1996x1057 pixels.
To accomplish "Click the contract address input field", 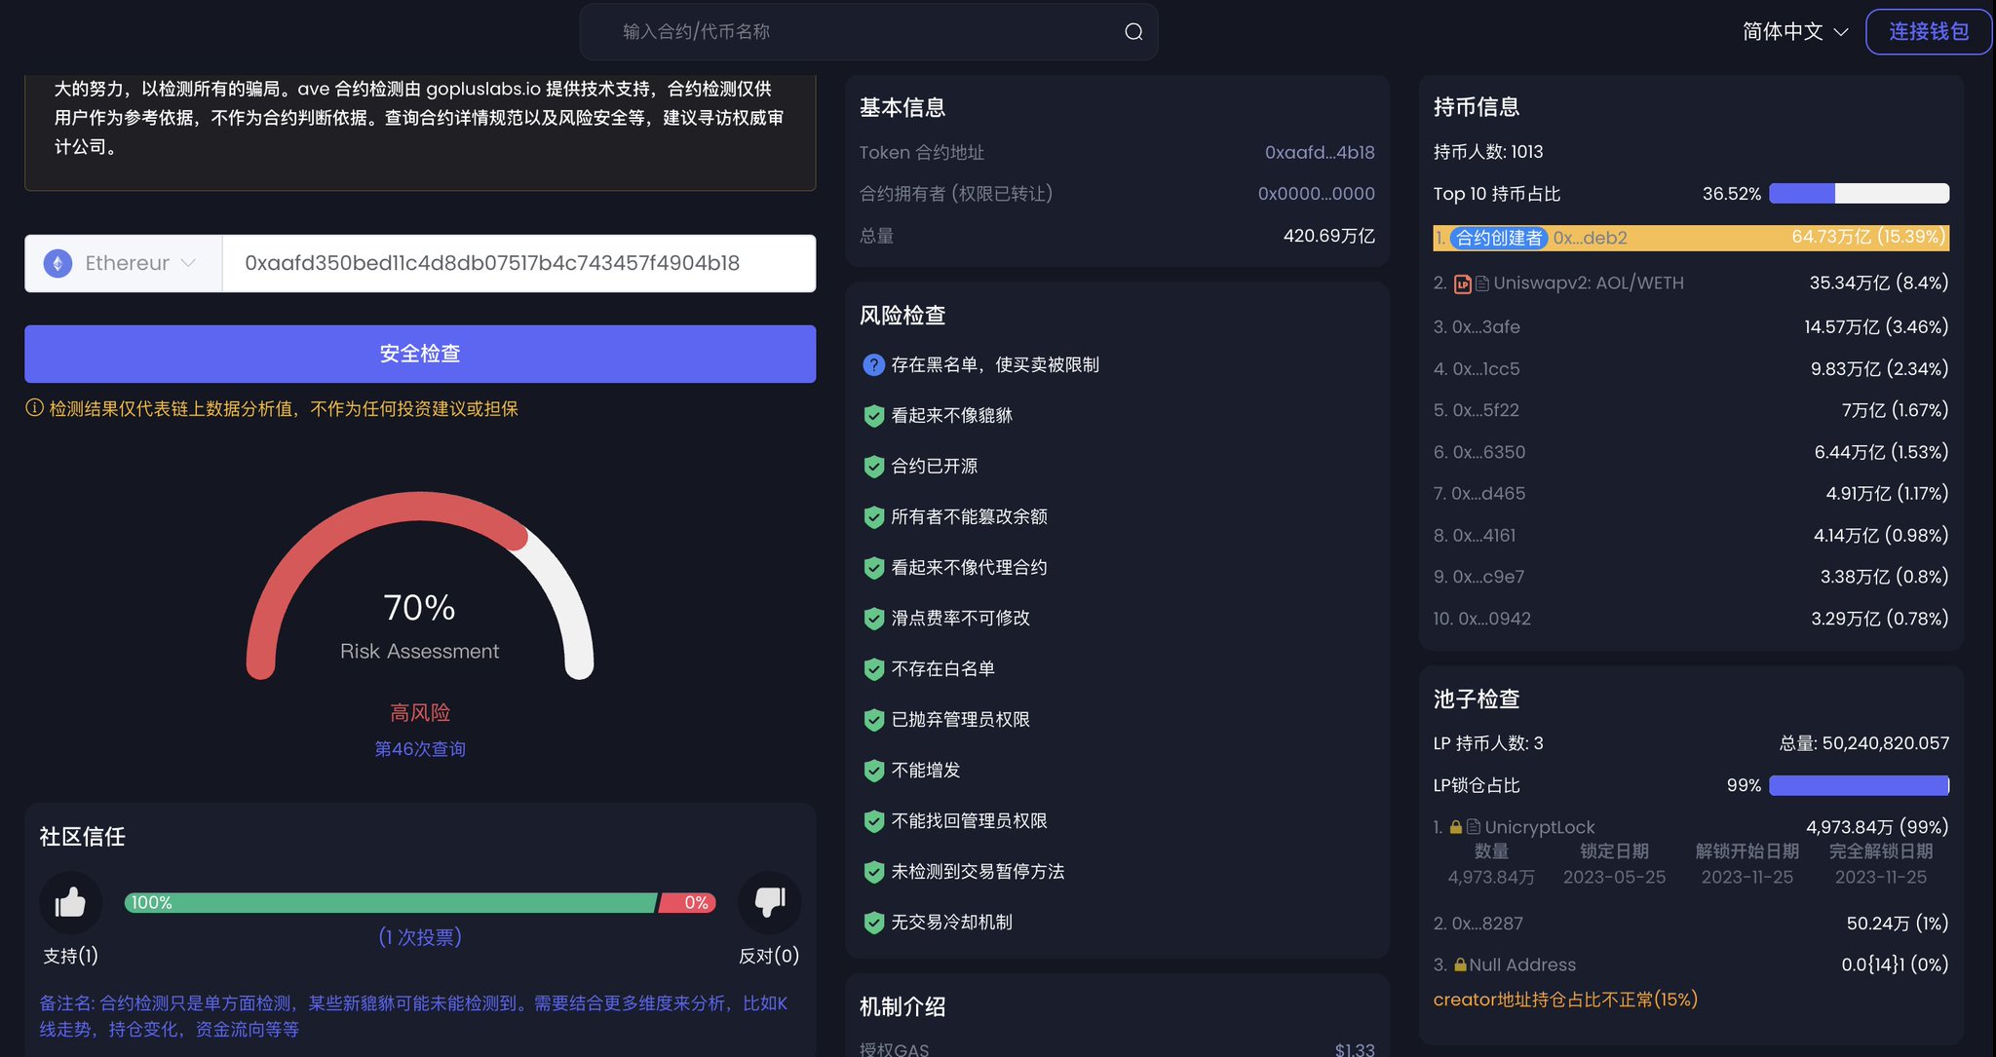I will coord(518,263).
